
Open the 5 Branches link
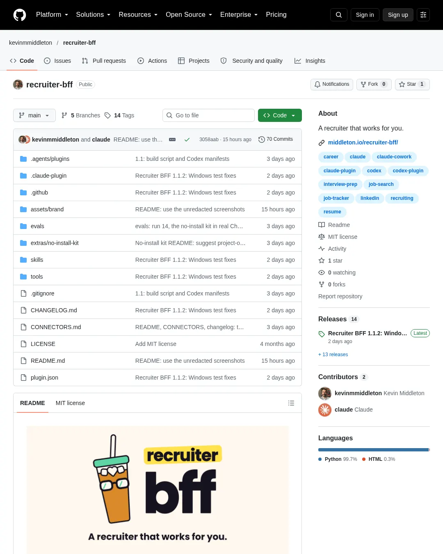click(x=81, y=115)
